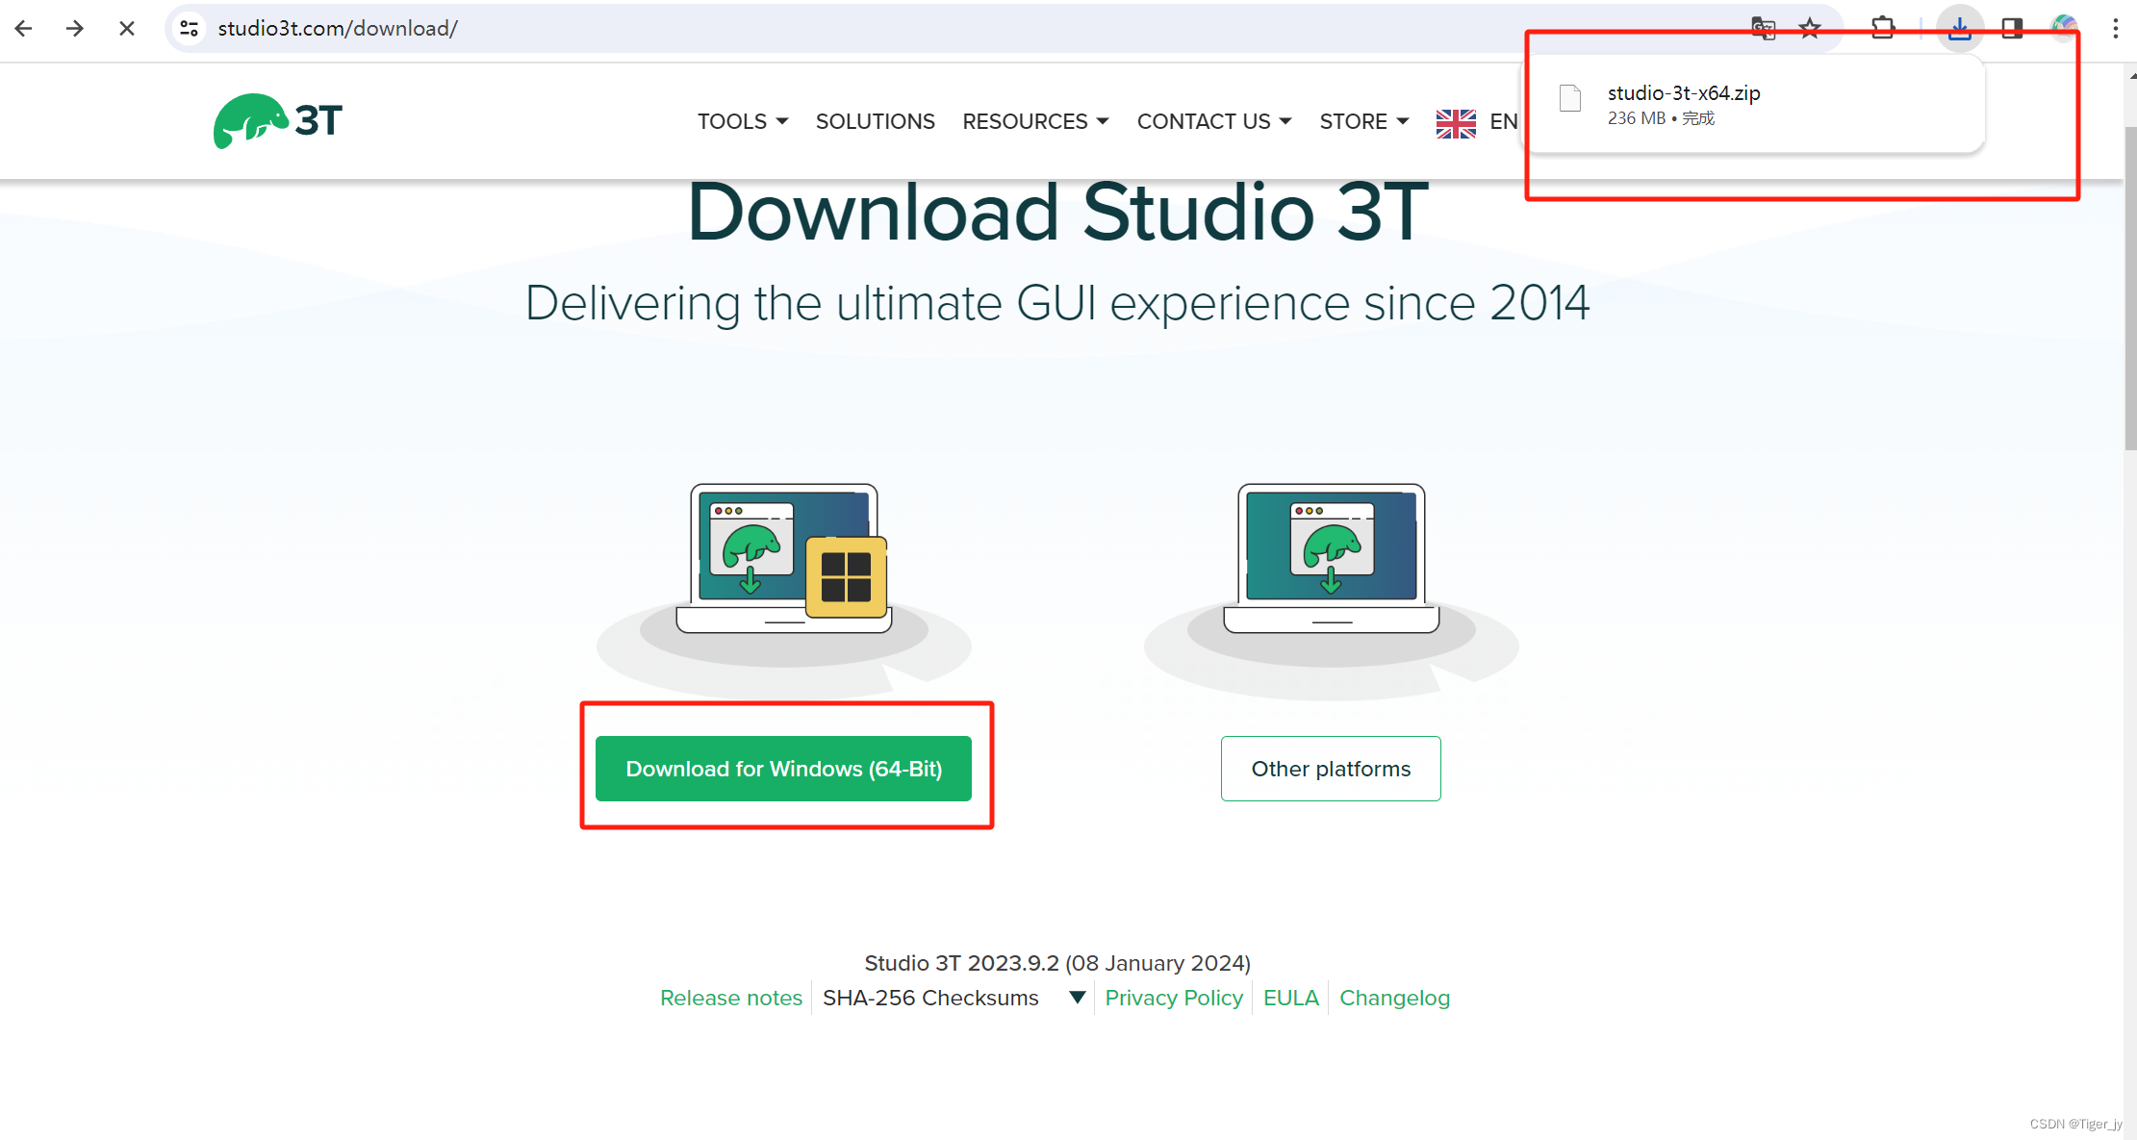Expand the SHA-256 Checksums triangle
The image size is (2137, 1140).
click(1077, 998)
